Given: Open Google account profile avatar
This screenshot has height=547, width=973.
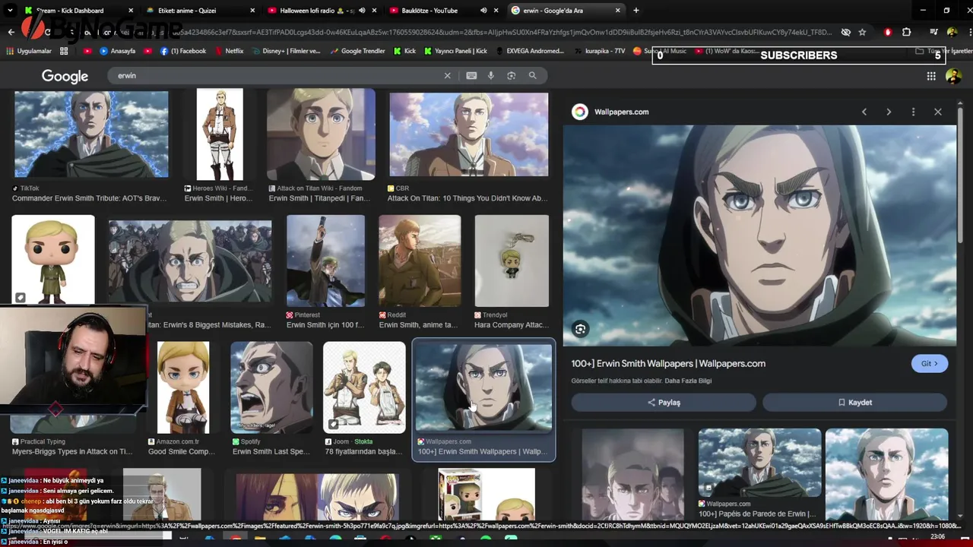Looking at the screenshot, I should click(x=953, y=76).
